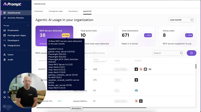Viewport: 201px width, 112px height.
Task: Click the blue-green client icon in 54 row
Action: tap(136, 90)
